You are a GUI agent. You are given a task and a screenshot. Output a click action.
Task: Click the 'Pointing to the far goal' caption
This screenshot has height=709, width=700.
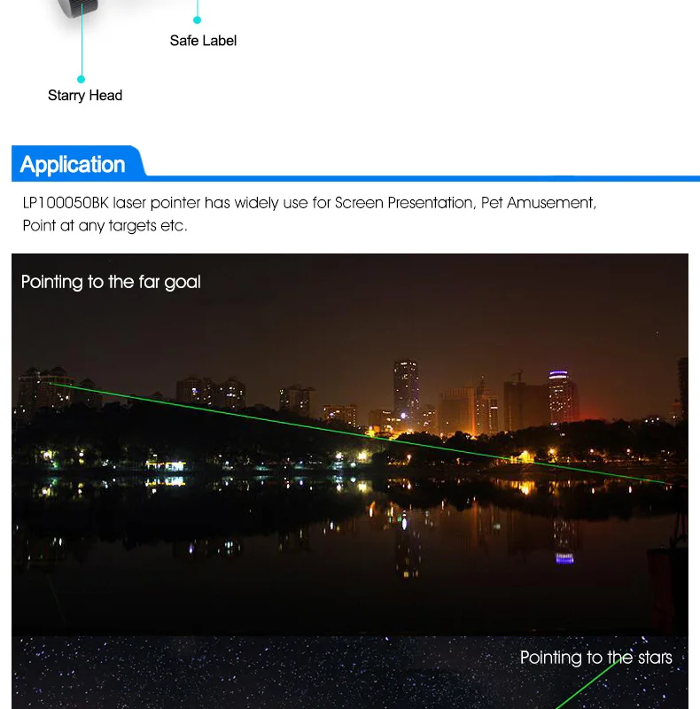pyautogui.click(x=111, y=282)
